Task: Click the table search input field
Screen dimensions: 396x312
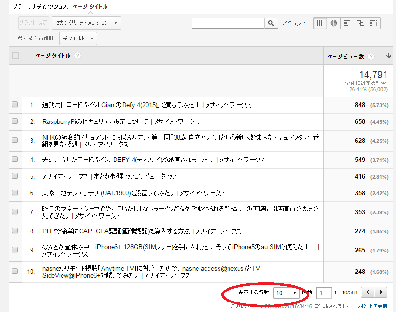Action: click(x=228, y=23)
